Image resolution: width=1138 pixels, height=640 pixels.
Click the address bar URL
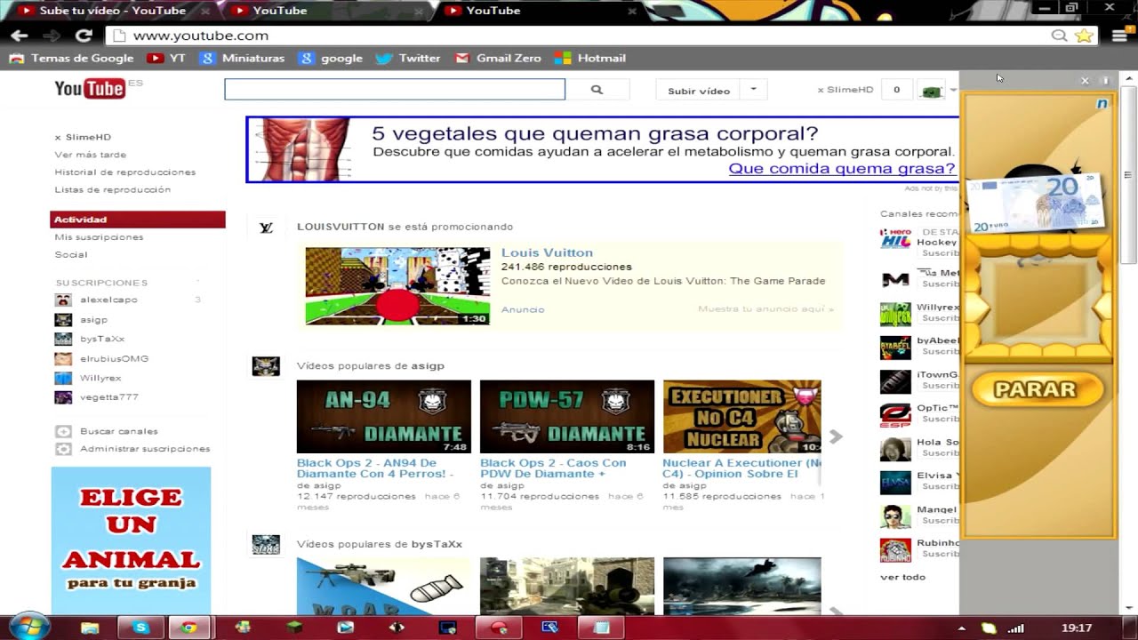(201, 36)
